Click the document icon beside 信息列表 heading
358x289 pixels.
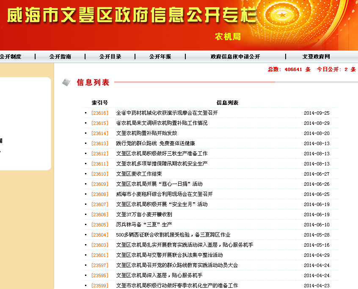(x=66, y=83)
